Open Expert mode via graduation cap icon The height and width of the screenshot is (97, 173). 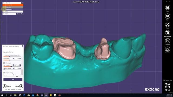168,16
